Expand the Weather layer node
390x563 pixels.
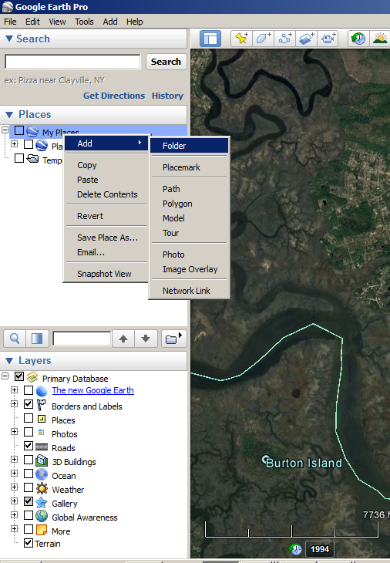[15, 487]
